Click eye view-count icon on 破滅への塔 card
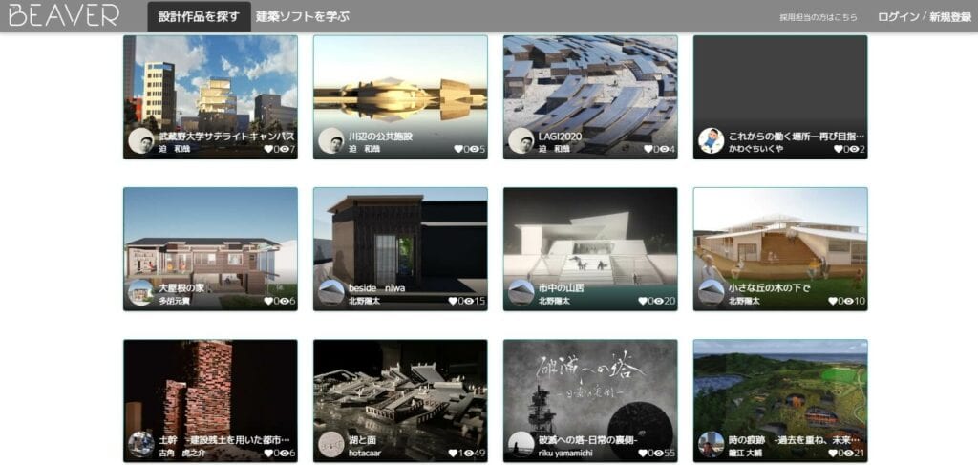978x465 pixels. pyautogui.click(x=659, y=454)
